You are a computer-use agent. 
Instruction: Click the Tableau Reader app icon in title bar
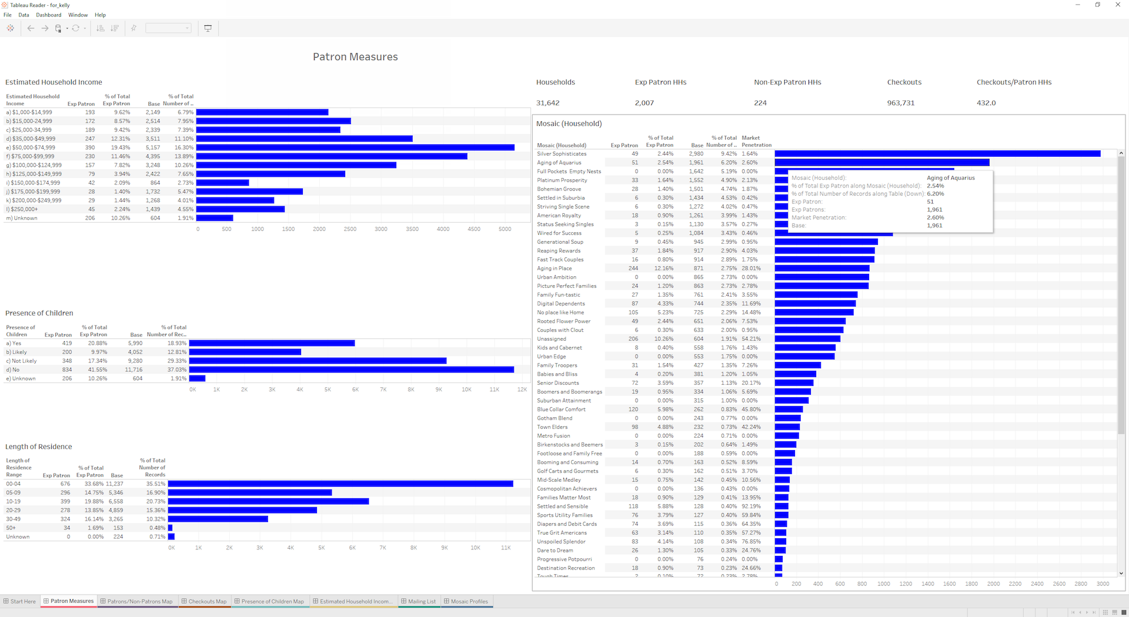tap(5, 5)
